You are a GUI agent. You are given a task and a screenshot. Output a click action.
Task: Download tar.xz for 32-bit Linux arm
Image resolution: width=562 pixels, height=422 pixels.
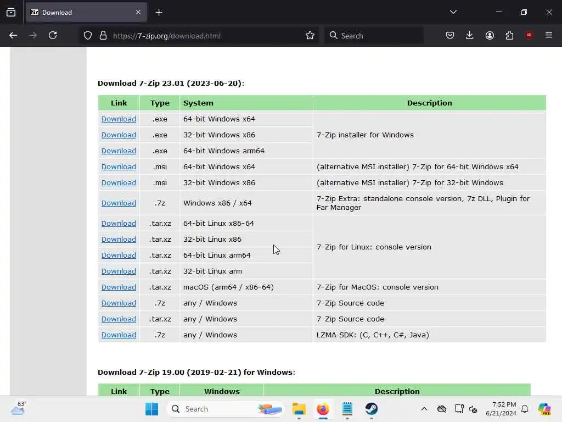119,271
